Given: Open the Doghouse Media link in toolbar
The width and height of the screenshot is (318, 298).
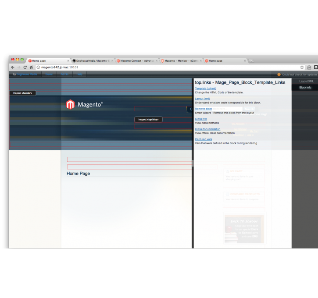Looking at the screenshot, I should coord(27,74).
